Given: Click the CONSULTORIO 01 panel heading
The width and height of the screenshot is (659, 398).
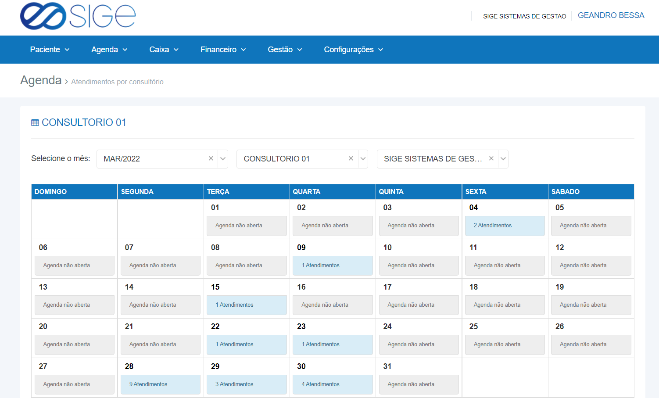Looking at the screenshot, I should click(84, 122).
